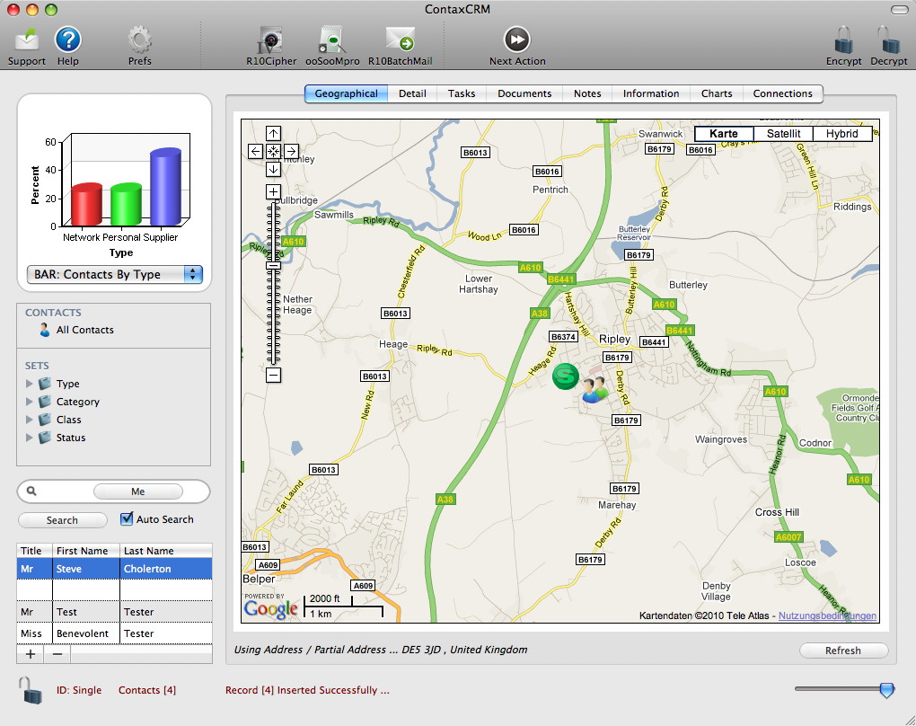Click the Refresh button
The height and width of the screenshot is (726, 916).
[843, 651]
